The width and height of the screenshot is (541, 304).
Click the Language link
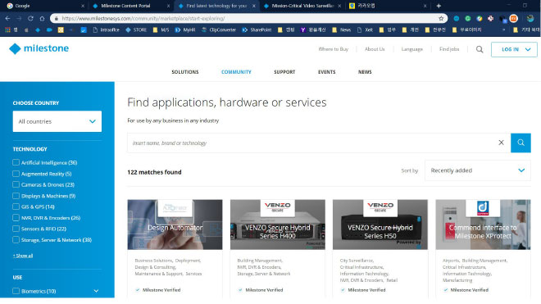[x=412, y=49]
